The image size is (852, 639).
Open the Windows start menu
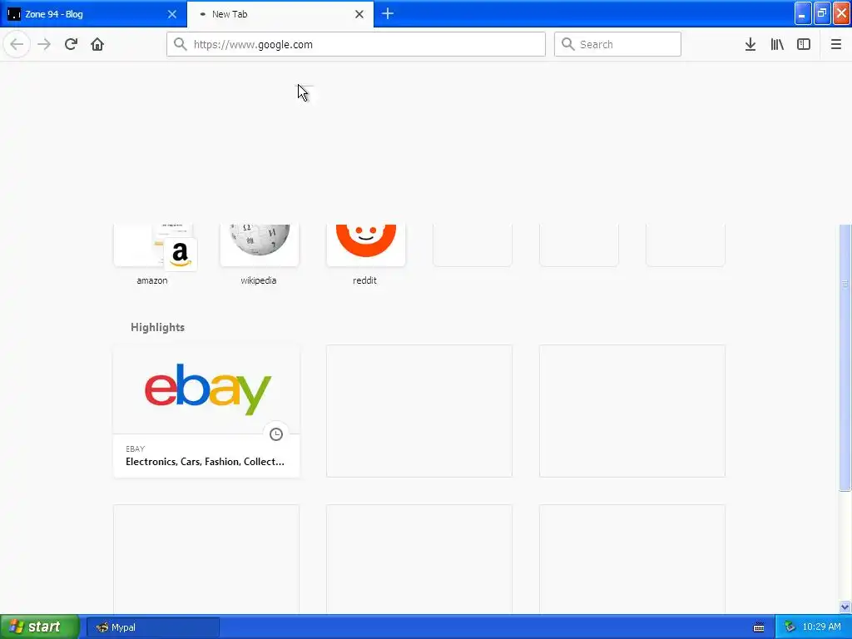click(x=39, y=627)
